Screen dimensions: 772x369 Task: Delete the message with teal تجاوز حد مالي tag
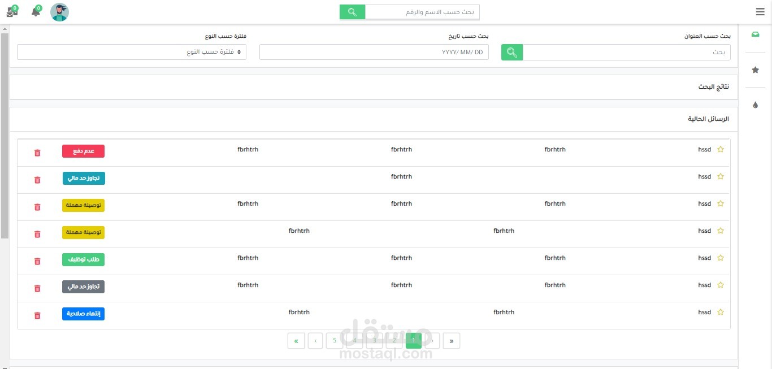click(37, 180)
